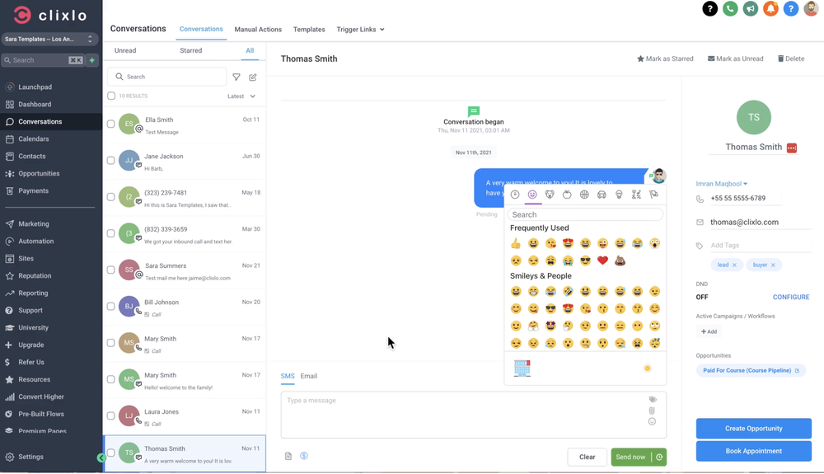Select the Activity emoji category icon
This screenshot has height=474, width=824.
pos(584,195)
